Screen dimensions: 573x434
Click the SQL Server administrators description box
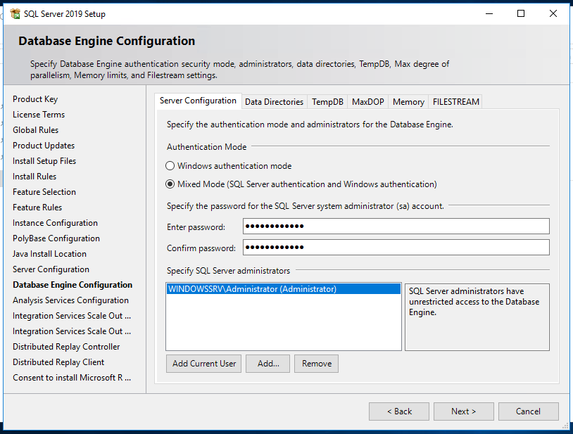click(477, 317)
